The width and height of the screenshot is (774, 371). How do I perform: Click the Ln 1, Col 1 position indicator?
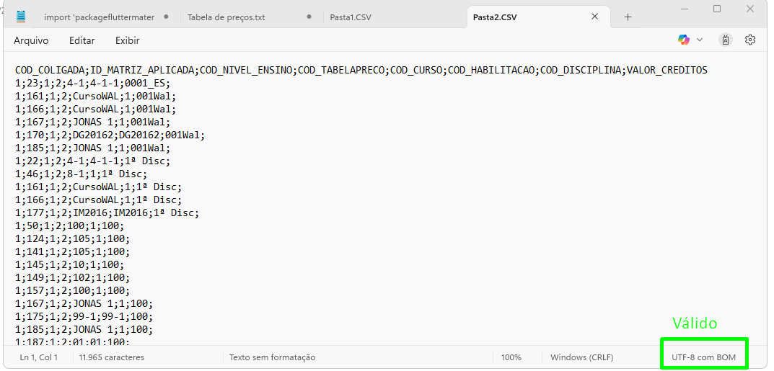click(39, 357)
